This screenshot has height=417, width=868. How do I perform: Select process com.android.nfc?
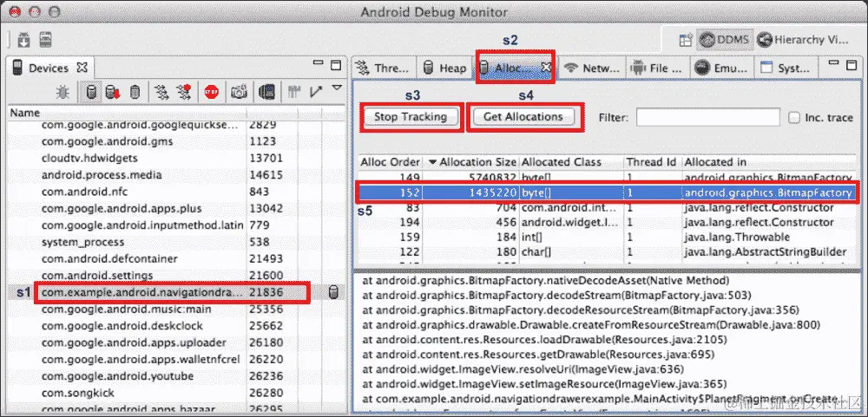click(176, 192)
